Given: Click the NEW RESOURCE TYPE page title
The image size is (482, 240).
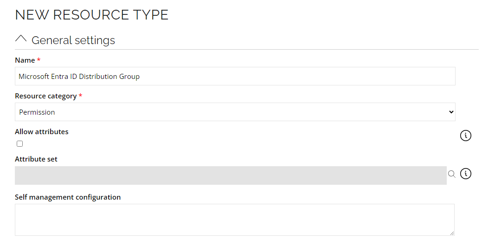Looking at the screenshot, I should (x=91, y=15).
